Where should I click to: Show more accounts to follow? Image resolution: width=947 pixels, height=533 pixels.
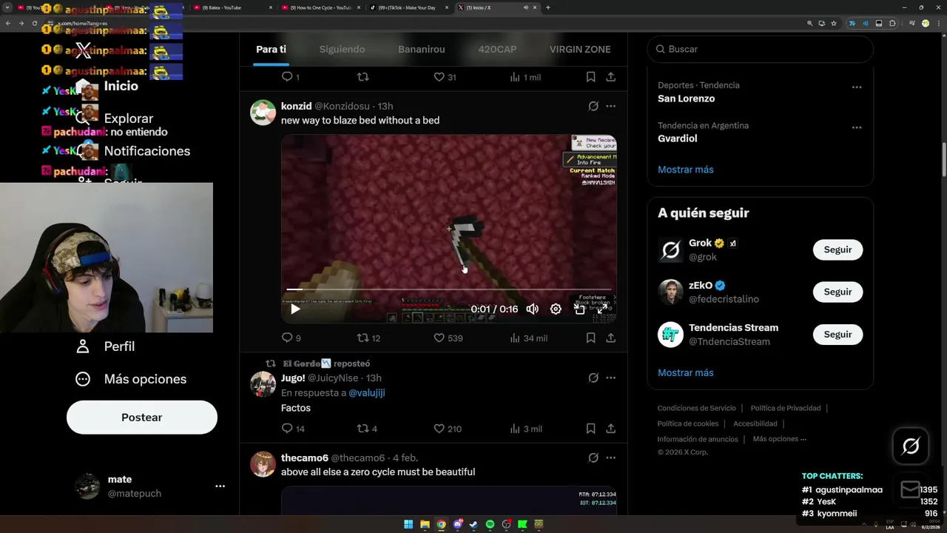pyautogui.click(x=686, y=372)
